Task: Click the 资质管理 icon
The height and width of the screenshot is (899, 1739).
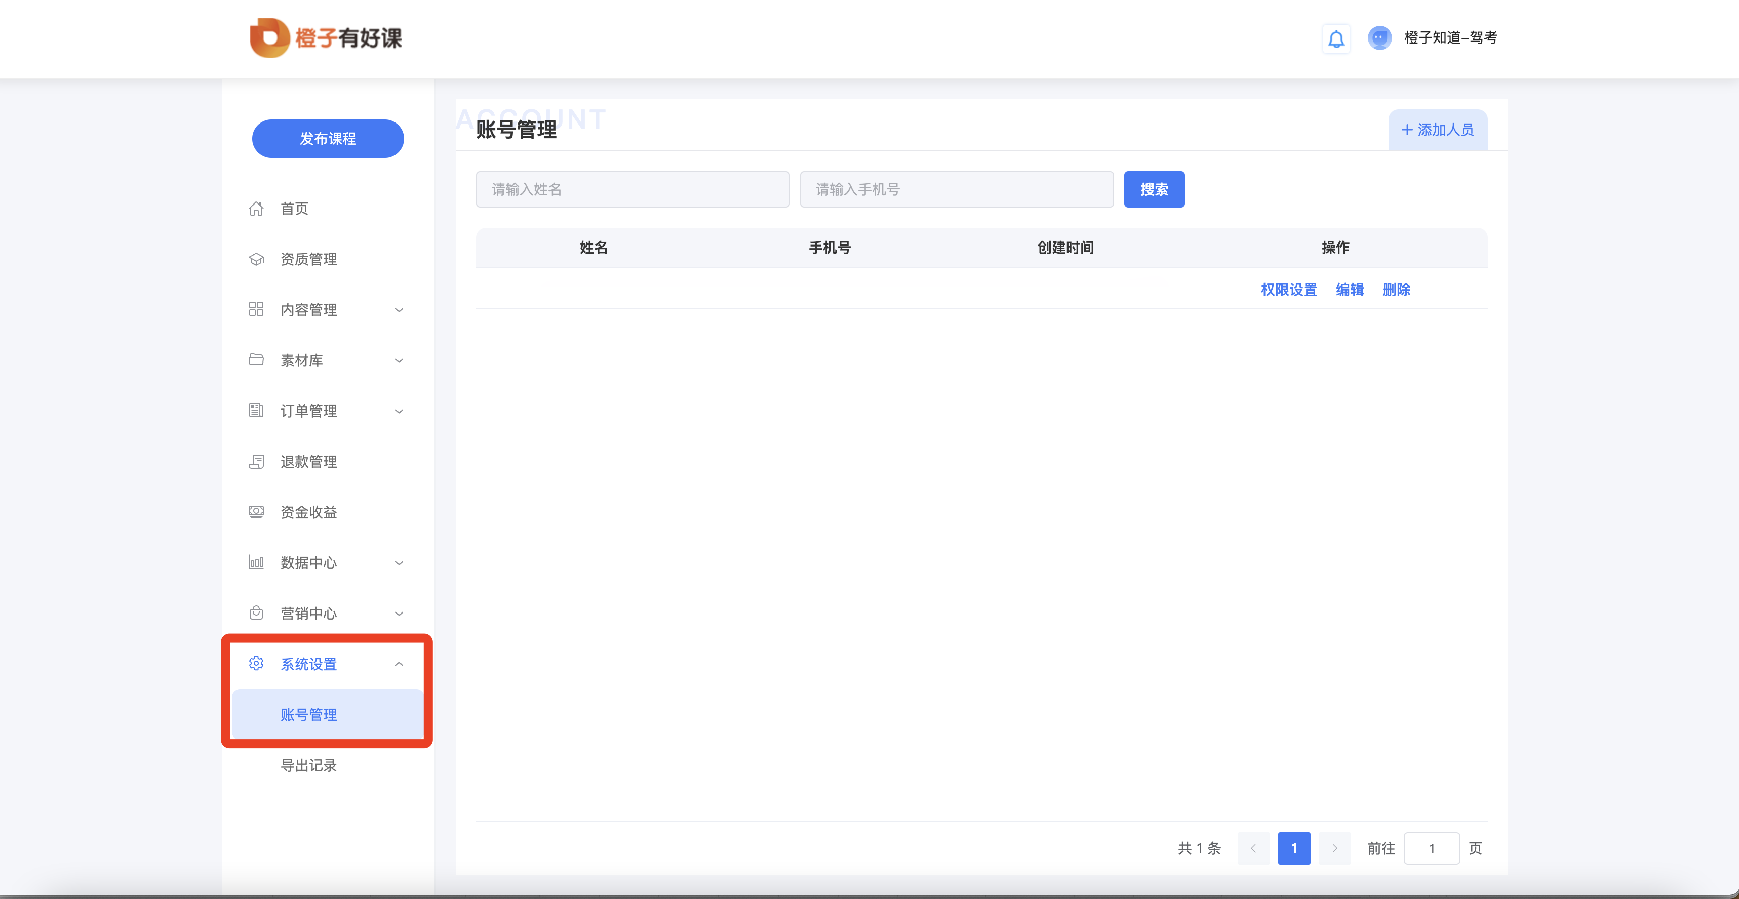Action: tap(257, 259)
